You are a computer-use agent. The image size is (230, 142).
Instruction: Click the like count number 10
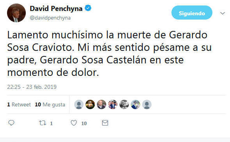[x=84, y=123]
